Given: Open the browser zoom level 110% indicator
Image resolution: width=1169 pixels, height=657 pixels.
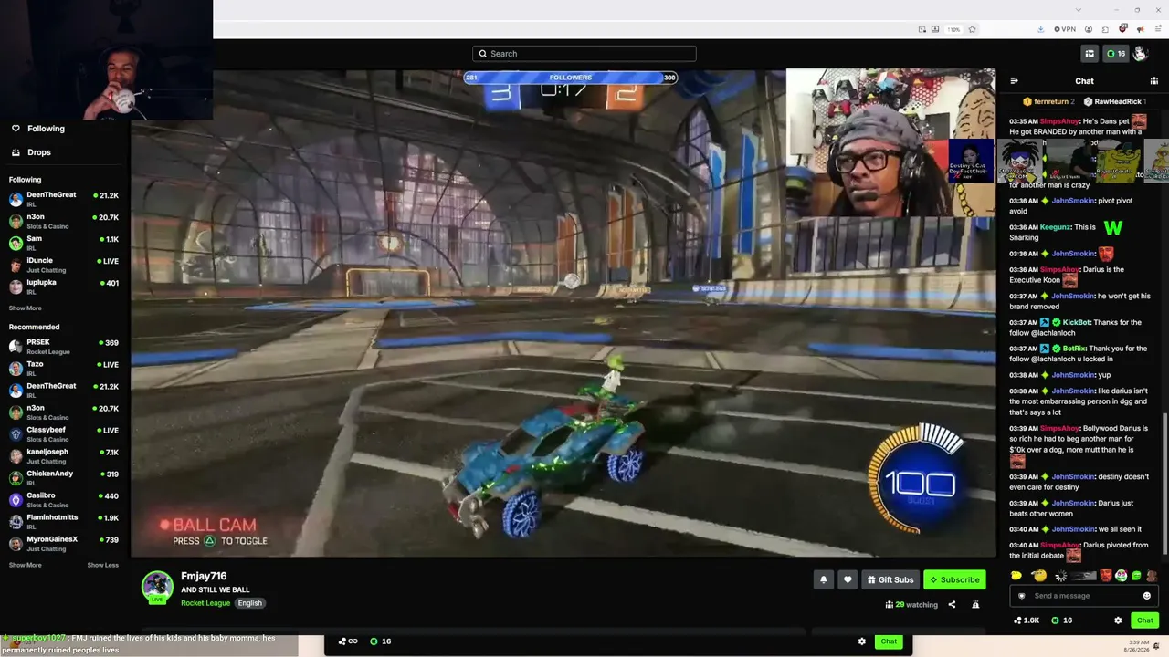Looking at the screenshot, I should coord(953,29).
